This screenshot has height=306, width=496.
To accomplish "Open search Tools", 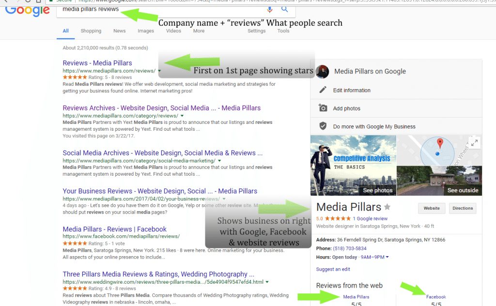I will click(x=283, y=31).
